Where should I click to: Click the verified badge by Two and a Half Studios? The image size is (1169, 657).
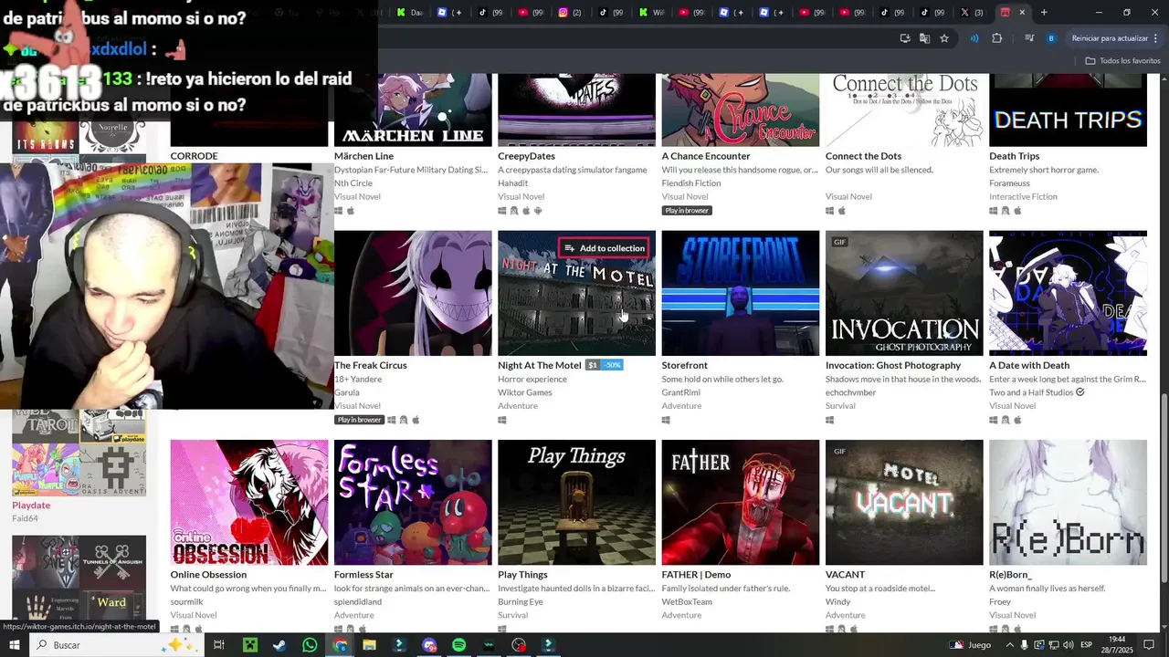tap(1080, 392)
